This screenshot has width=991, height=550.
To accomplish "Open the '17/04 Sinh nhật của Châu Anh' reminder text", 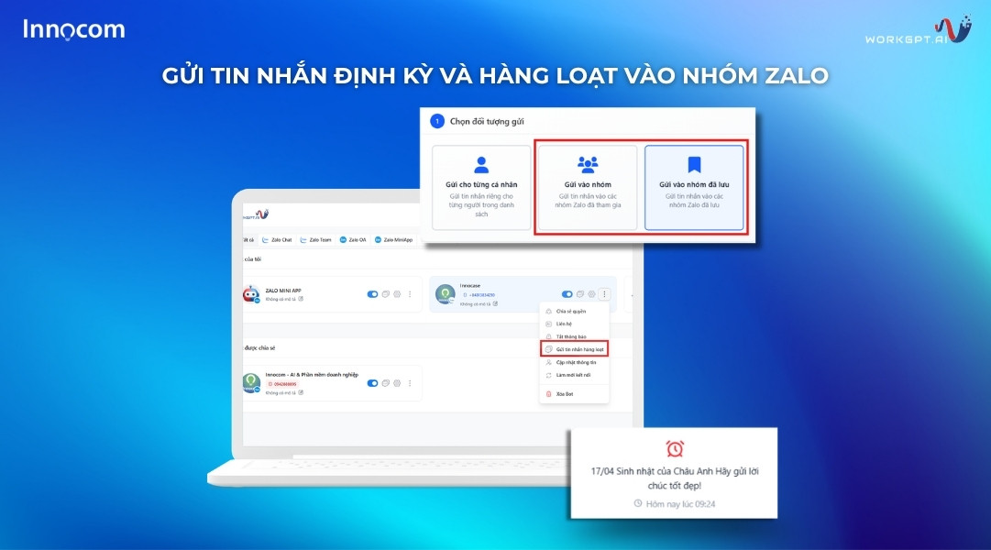I will click(x=675, y=478).
